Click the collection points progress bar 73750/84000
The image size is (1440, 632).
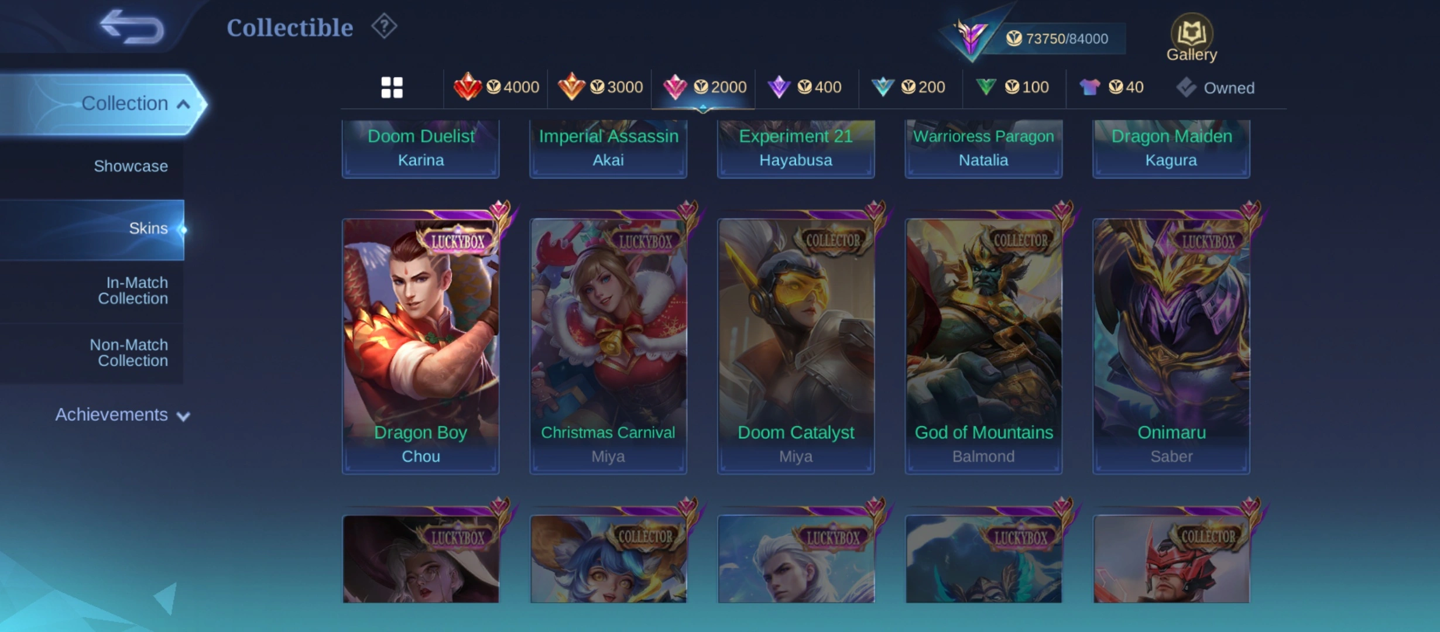pyautogui.click(x=1057, y=39)
